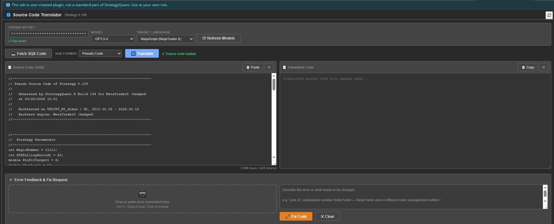Click the tools icon beside Error Feedback & Fix Request

[11, 180]
